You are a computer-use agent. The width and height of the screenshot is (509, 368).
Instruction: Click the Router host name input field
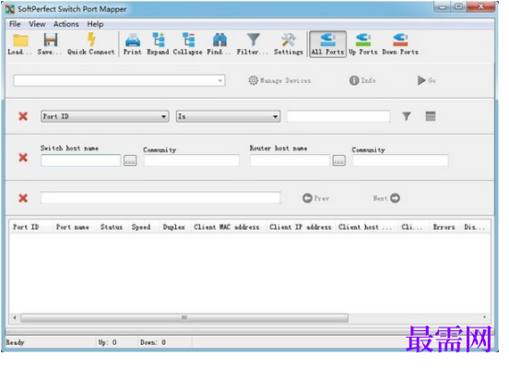coord(290,160)
